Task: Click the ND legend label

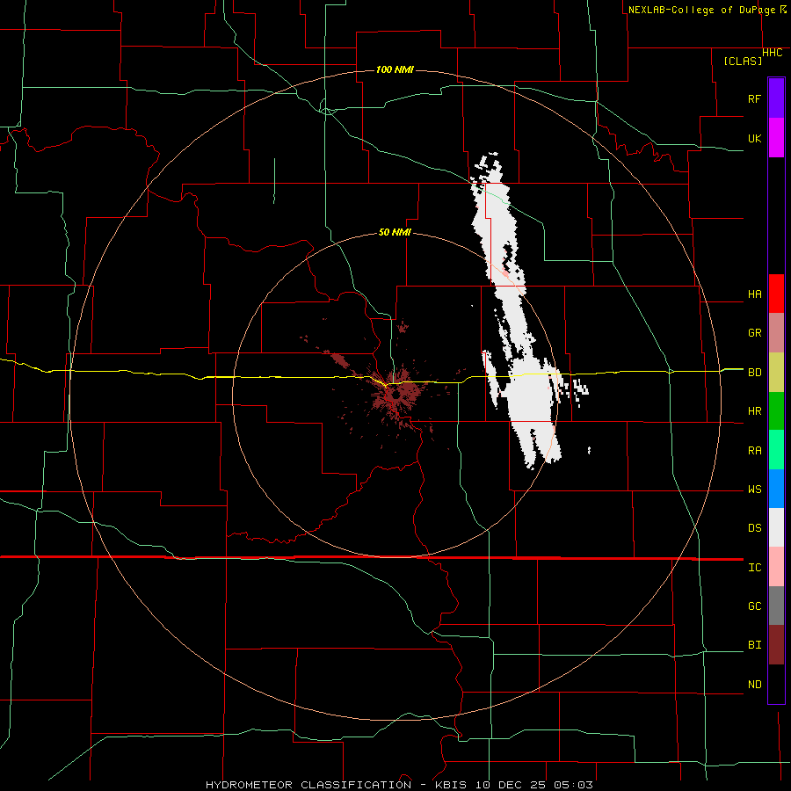Action: pyautogui.click(x=754, y=684)
